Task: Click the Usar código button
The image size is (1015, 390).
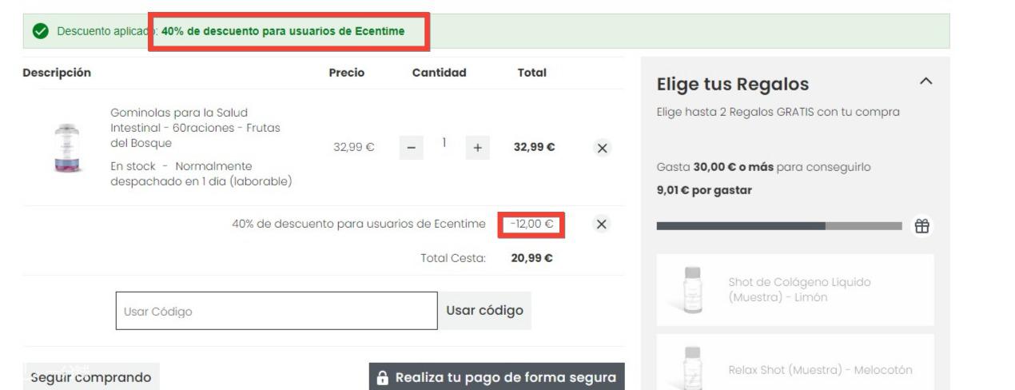Action: (484, 311)
